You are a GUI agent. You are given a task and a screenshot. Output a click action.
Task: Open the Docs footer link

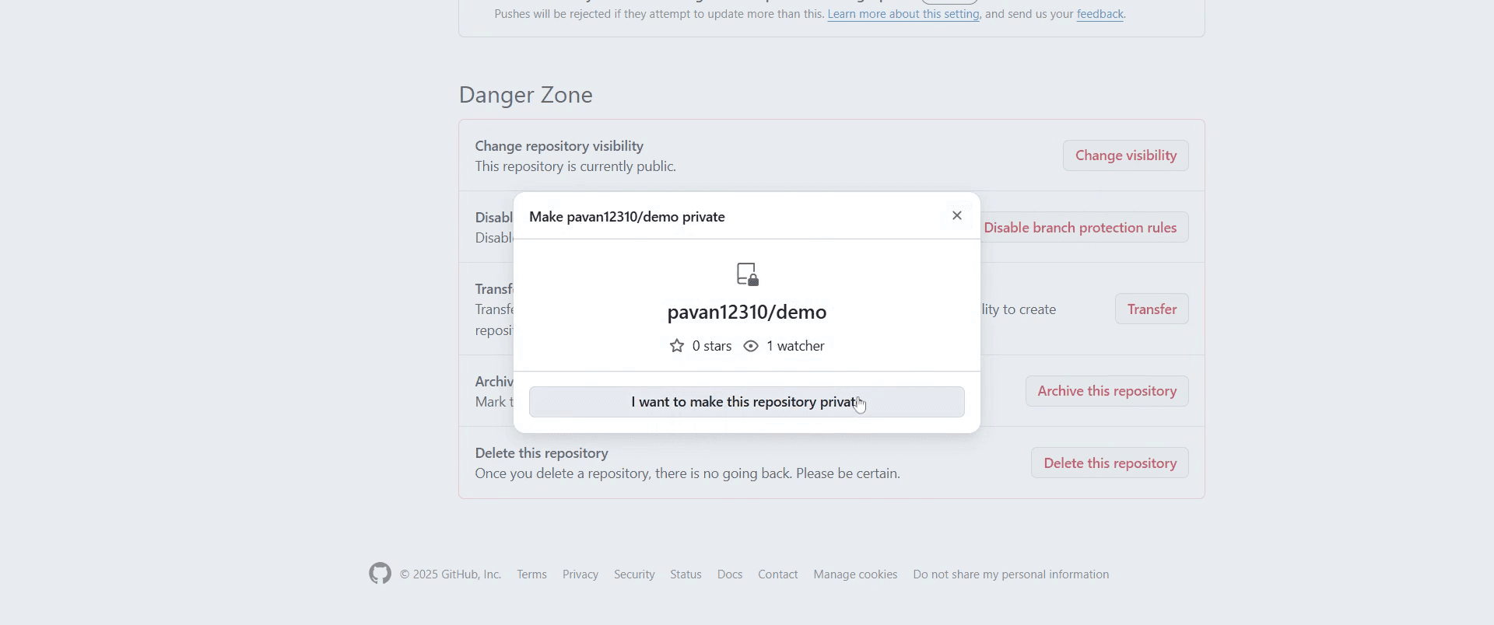click(730, 574)
